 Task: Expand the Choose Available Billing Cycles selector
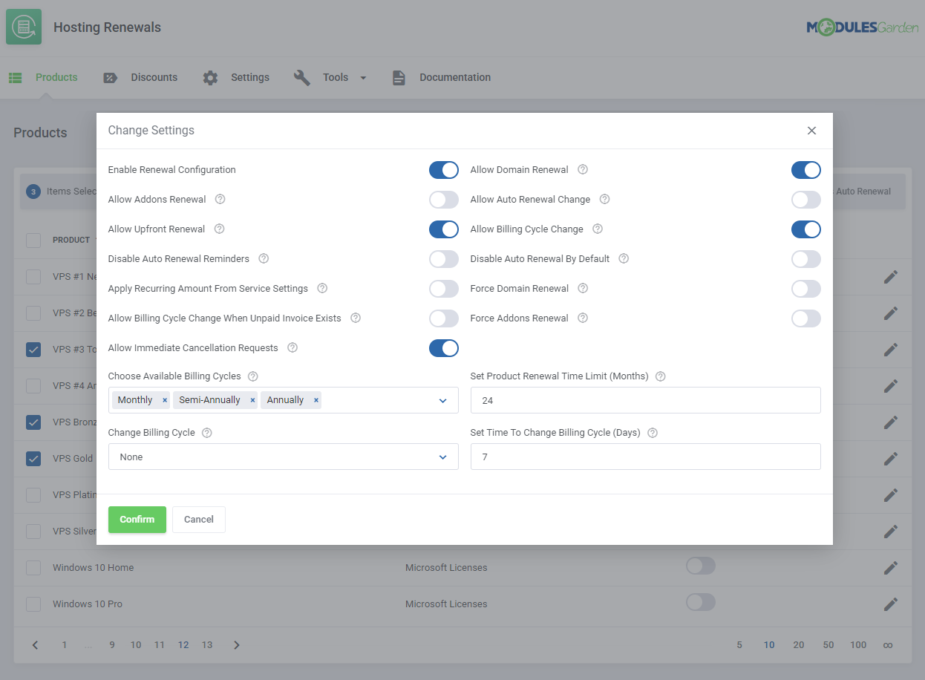coord(443,399)
